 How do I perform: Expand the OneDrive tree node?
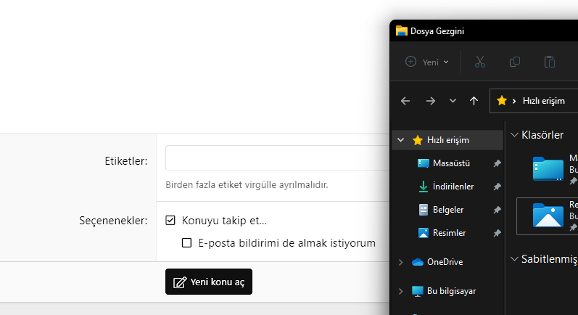coord(400,262)
